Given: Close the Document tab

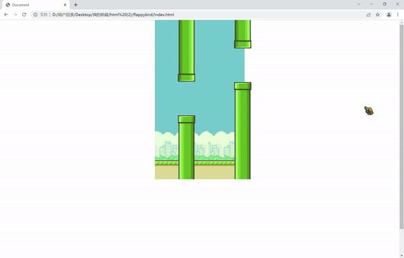Looking at the screenshot, I should coord(65,5).
